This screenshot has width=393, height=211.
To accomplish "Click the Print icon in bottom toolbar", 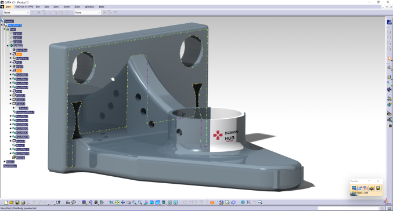I will (23, 202).
